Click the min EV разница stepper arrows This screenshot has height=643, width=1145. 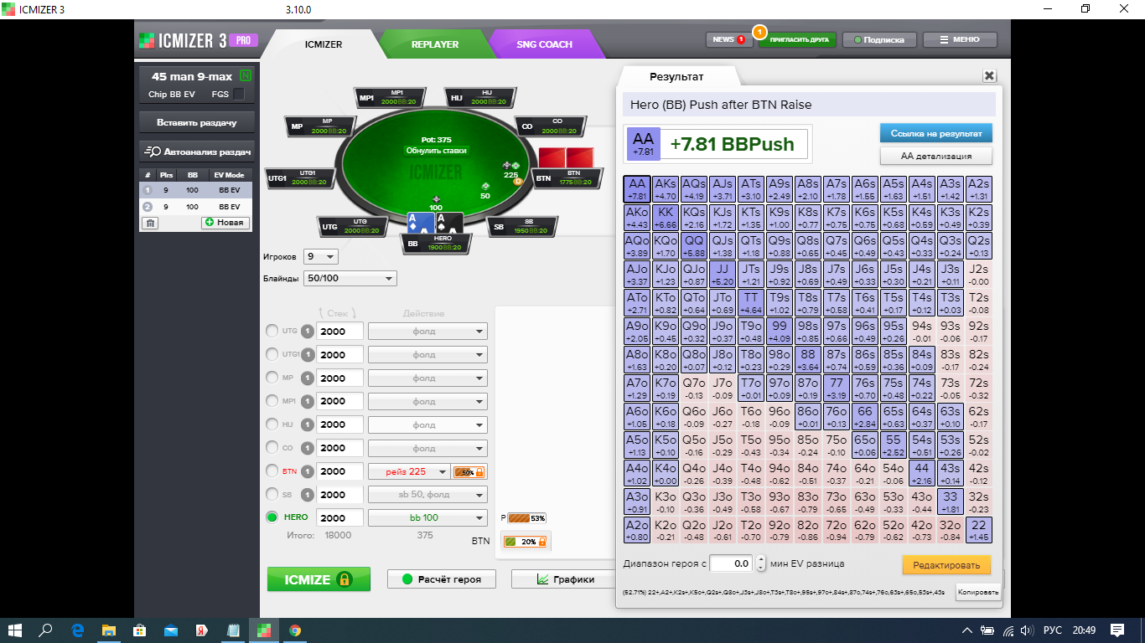click(x=760, y=563)
